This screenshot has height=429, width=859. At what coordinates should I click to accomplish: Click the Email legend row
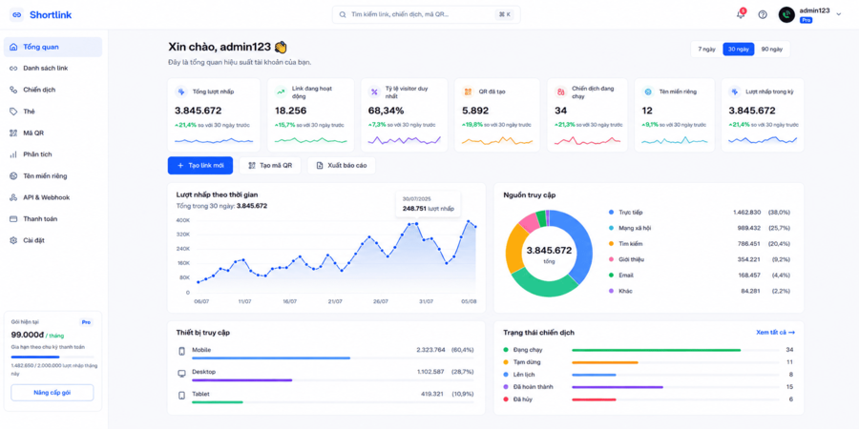tap(700, 276)
